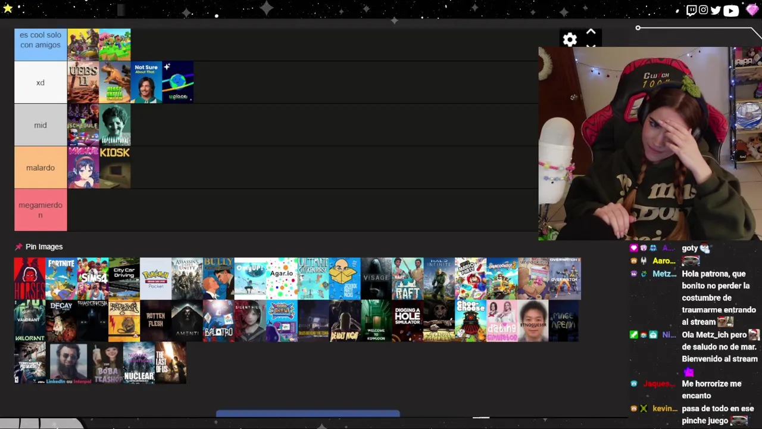The image size is (762, 429).
Task: Select the Mage Arena icon
Action: click(565, 321)
